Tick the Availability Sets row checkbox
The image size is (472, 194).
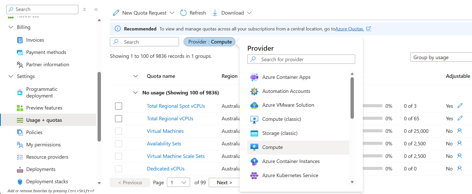(118, 144)
